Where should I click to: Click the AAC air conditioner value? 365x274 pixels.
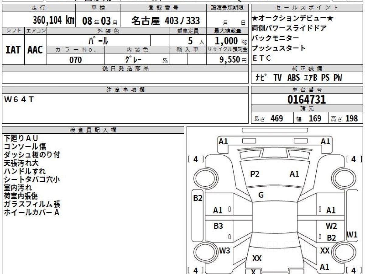pyautogui.click(x=35, y=50)
